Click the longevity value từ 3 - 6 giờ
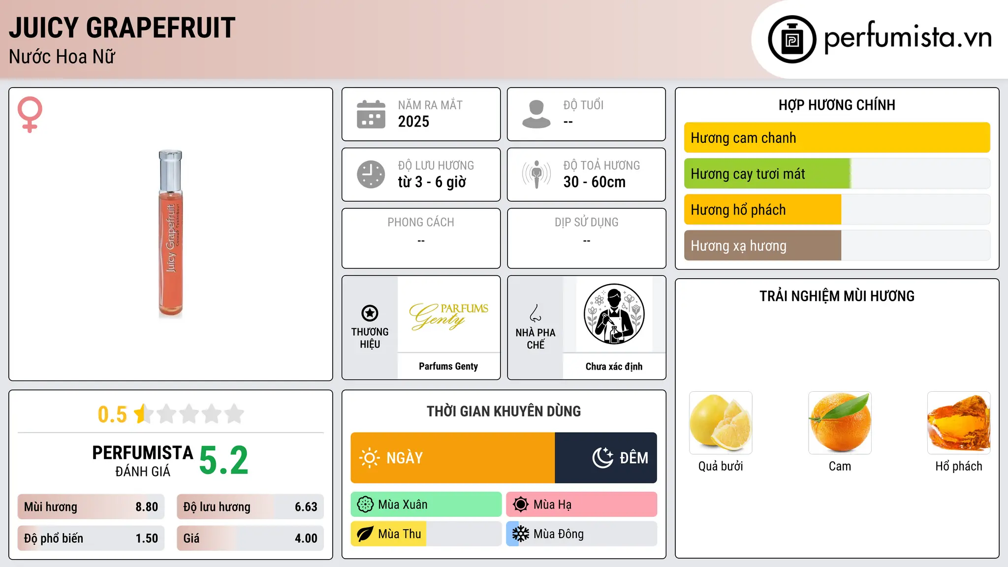Viewport: 1008px width, 567px height. tap(432, 182)
